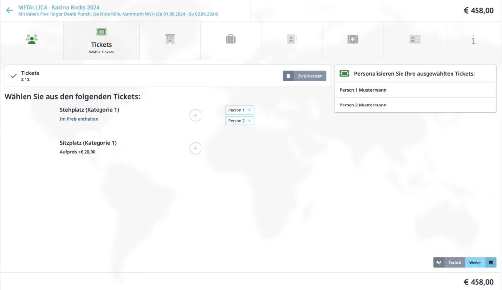Select Person 1 Mustermann row

[x=415, y=90]
